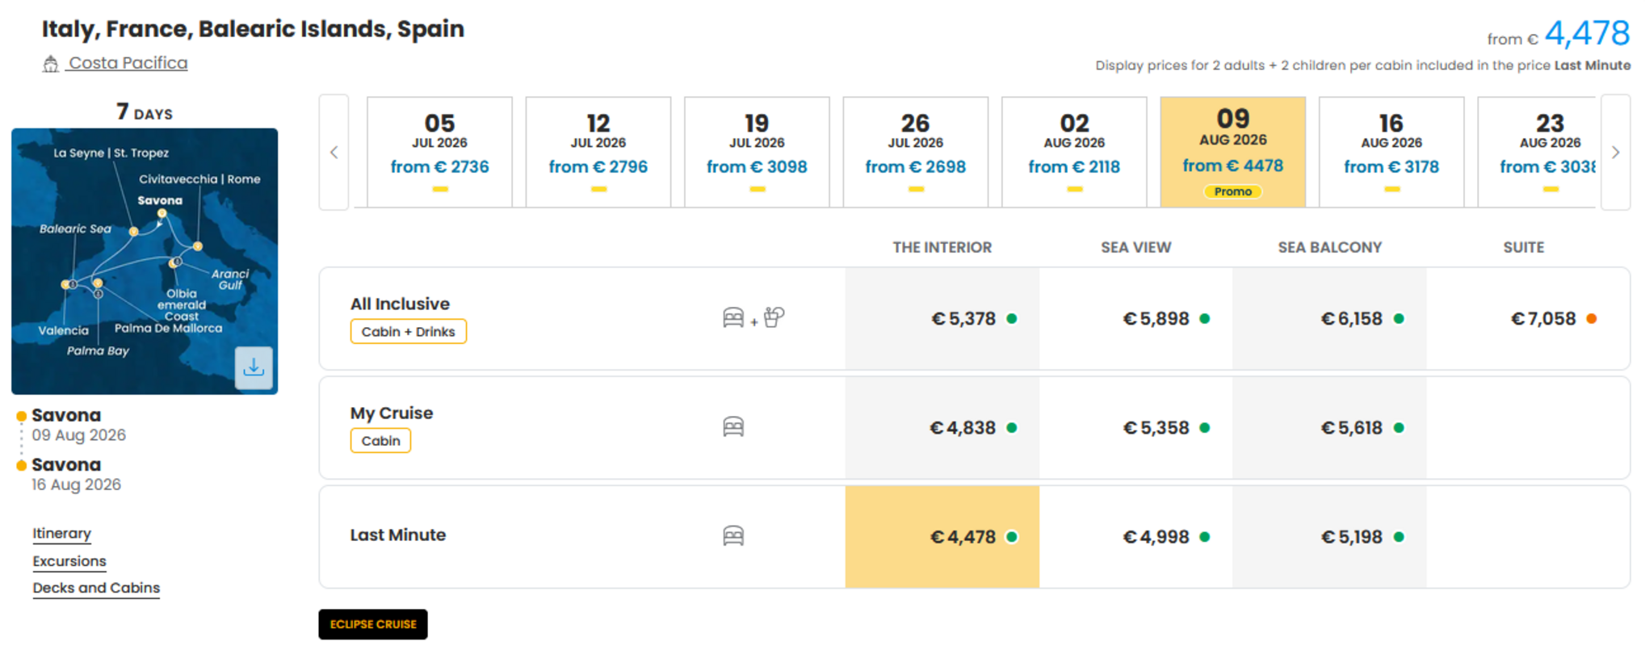
Task: Click the ship icon beside Costa Pacifica
Action: coord(51,64)
